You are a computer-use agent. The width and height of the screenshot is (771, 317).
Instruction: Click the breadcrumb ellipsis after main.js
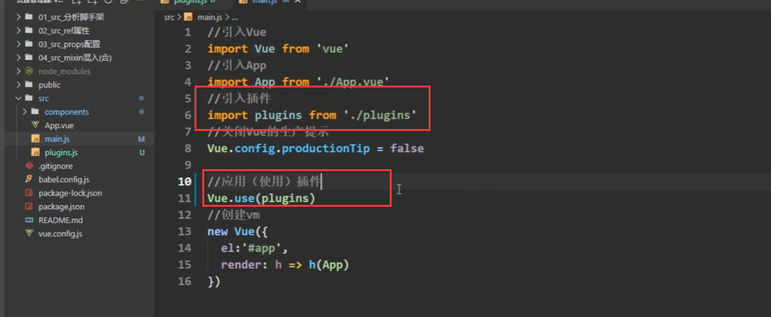(234, 18)
